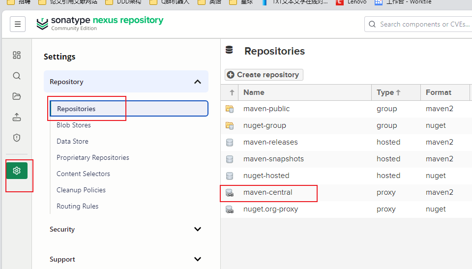Click the Settings heading text
Screen dimensions: 472x269
tap(59, 57)
